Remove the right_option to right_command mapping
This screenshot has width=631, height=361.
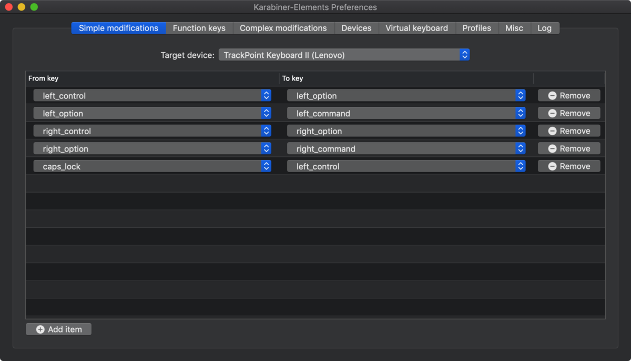569,148
